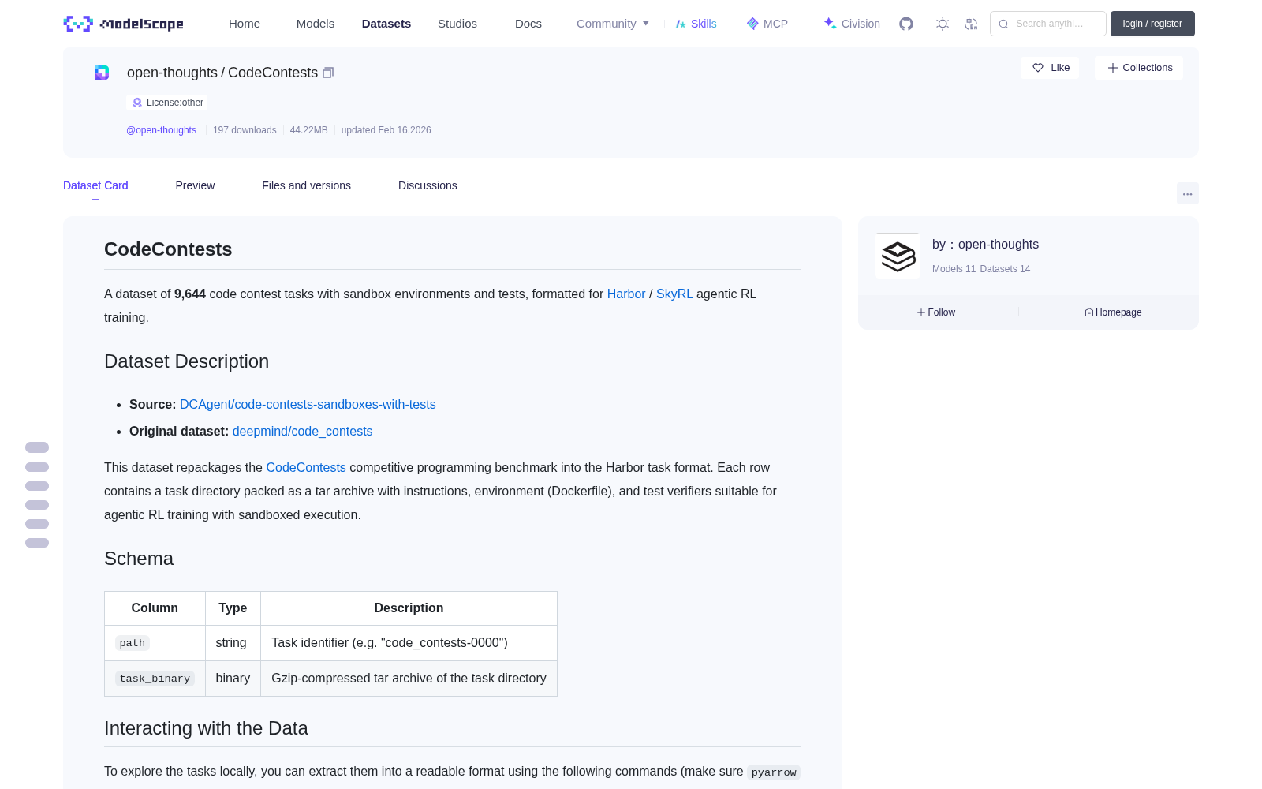1262x789 pixels.
Task: Switch to the Preview tab
Action: click(x=195, y=185)
